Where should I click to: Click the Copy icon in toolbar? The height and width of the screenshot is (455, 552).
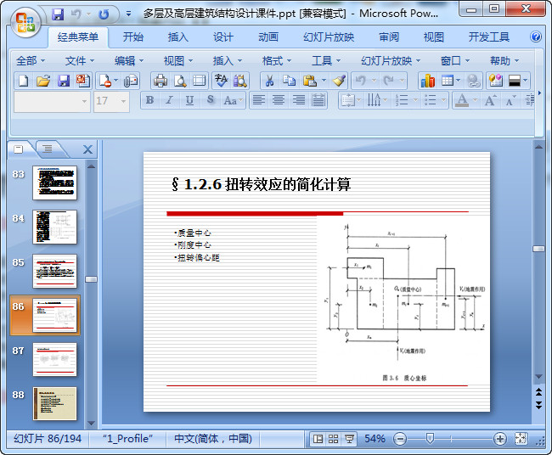(290, 81)
